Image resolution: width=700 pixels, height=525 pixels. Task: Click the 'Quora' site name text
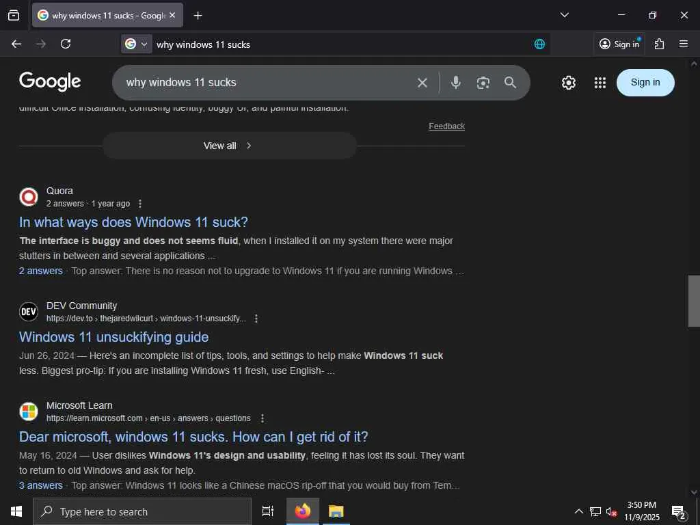59,191
